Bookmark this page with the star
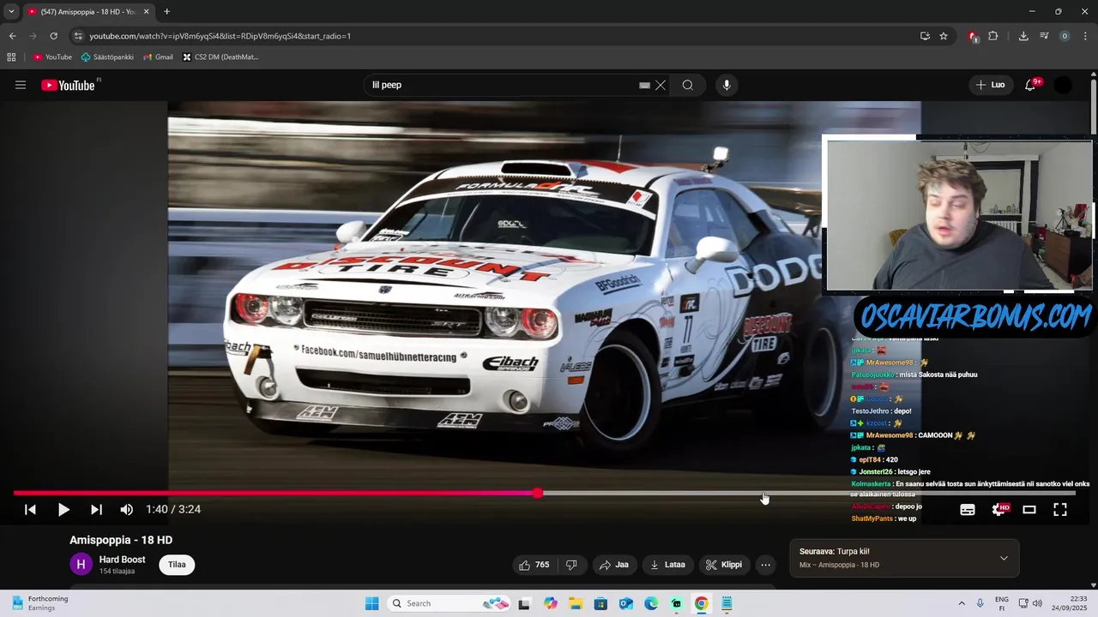 [x=944, y=36]
